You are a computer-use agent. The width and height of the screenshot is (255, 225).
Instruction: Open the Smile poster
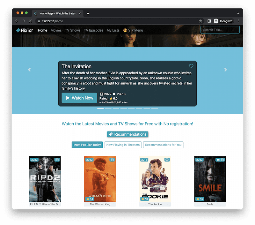[x=210, y=179]
